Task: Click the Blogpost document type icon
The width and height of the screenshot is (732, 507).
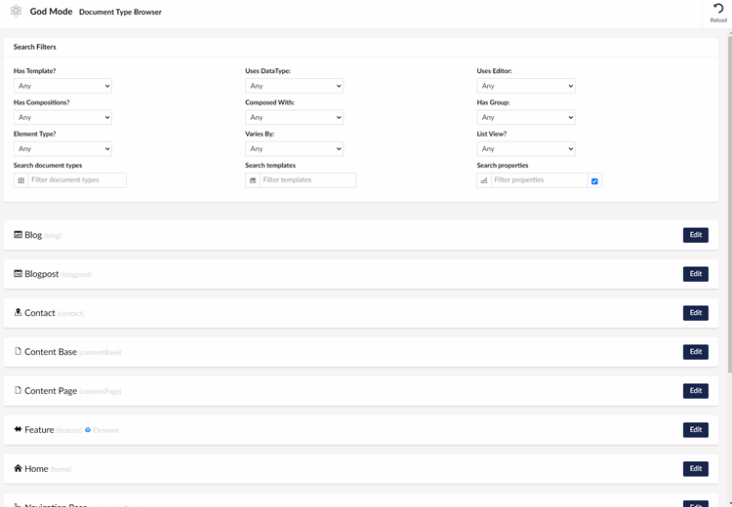Action: tap(18, 273)
